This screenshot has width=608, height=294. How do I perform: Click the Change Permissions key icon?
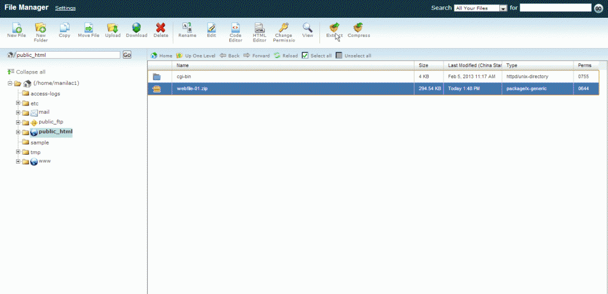pyautogui.click(x=283, y=28)
